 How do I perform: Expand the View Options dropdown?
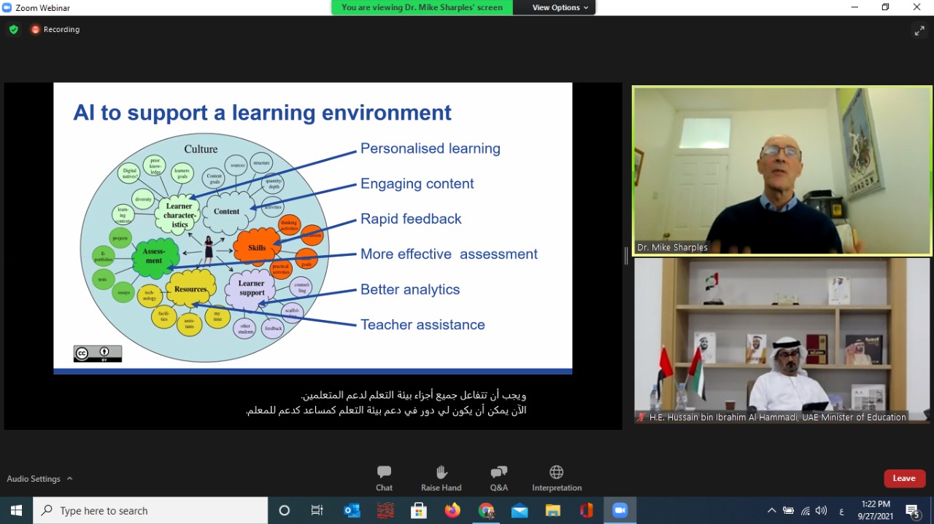(560, 7)
